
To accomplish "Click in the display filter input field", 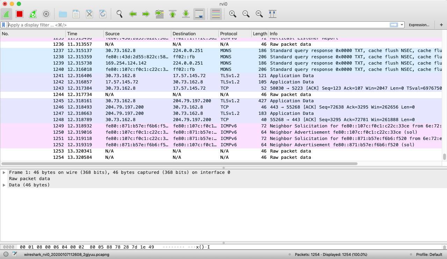I will 196,25.
